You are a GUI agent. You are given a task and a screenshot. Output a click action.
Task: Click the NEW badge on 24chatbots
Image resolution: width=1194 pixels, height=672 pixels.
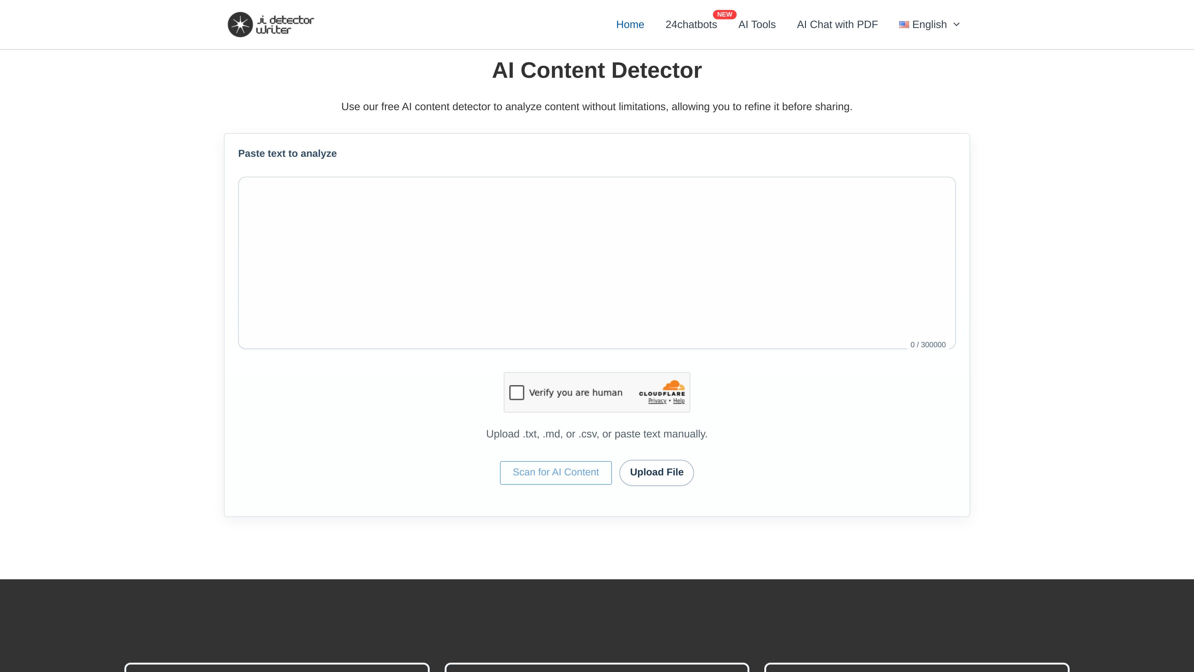tap(724, 14)
